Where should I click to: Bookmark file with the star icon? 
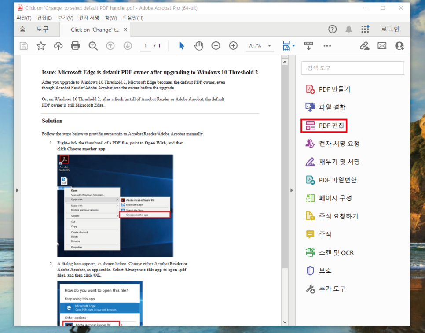pyautogui.click(x=41, y=46)
